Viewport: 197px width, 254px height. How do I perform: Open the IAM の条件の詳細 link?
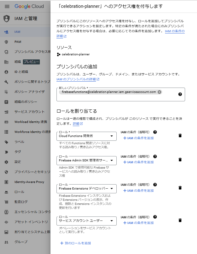175,31
